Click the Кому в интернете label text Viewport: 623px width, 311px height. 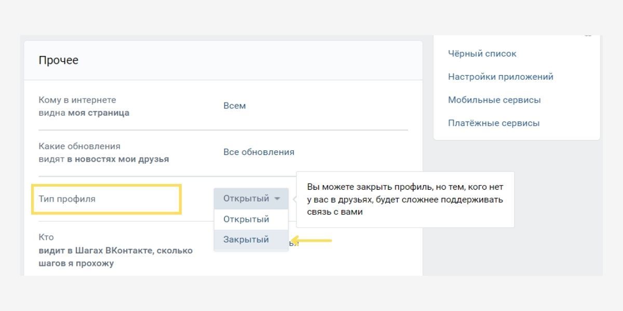click(x=77, y=100)
